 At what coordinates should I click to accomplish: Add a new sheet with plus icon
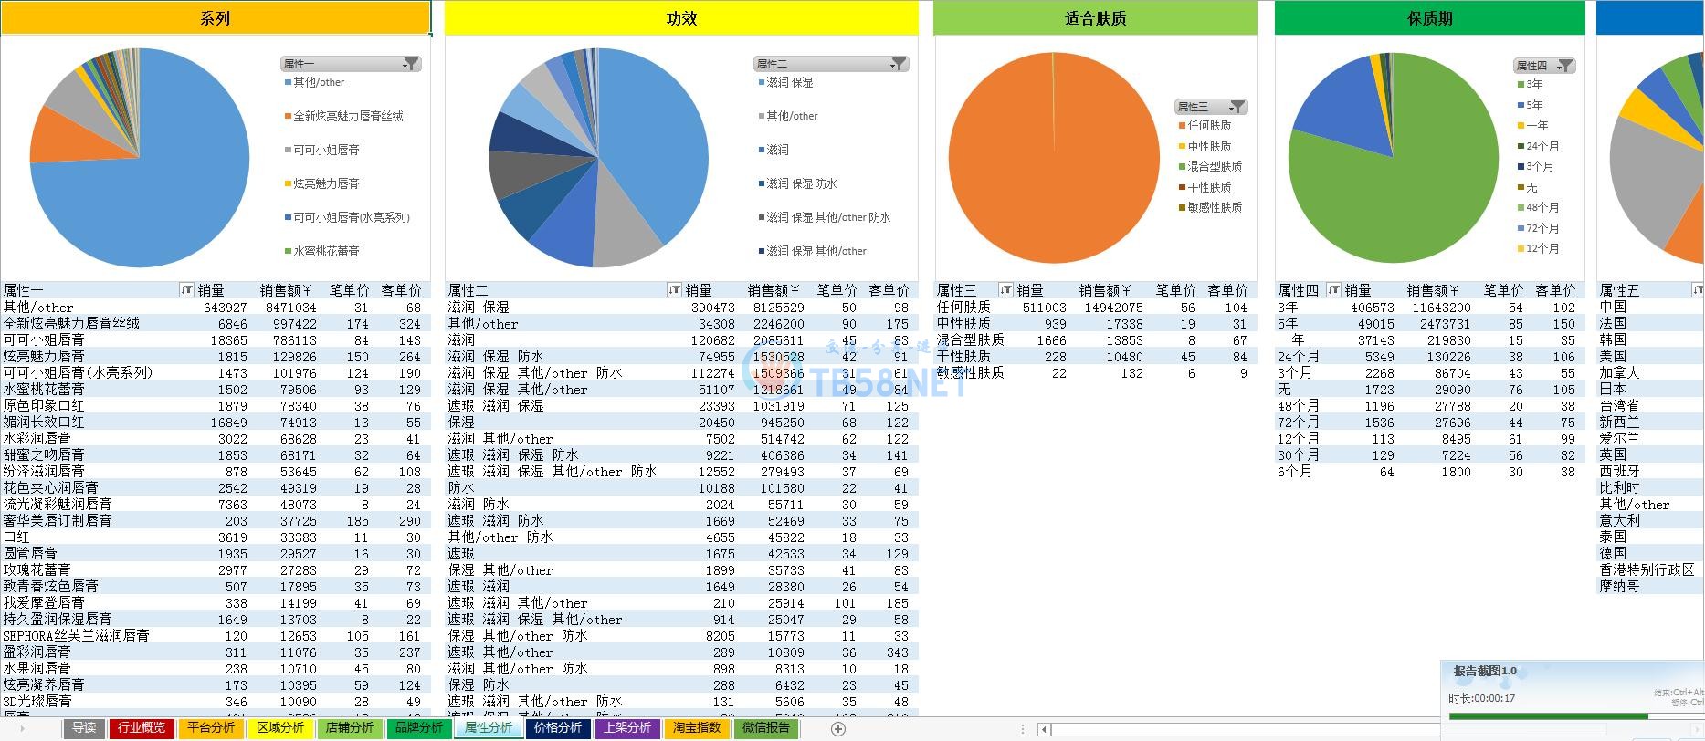838,728
